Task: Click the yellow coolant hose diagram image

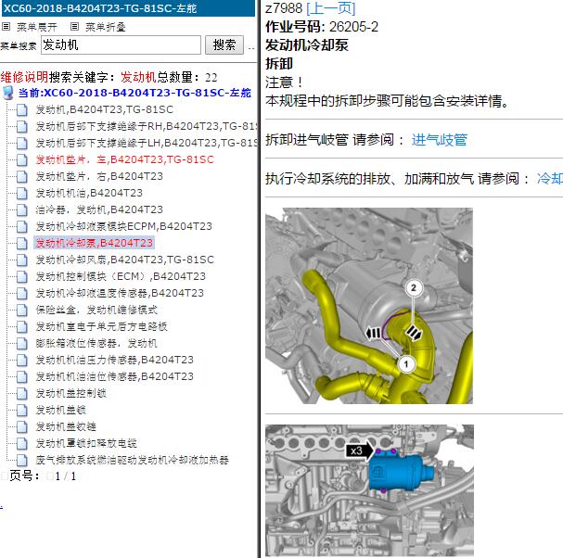Action: pyautogui.click(x=369, y=306)
